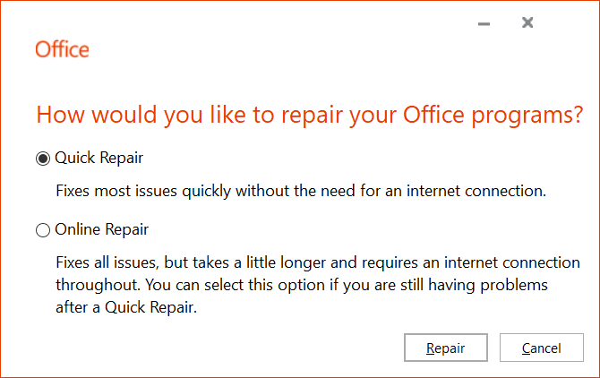The image size is (600, 378).
Task: Select the Online Repair radio button
Action: point(43,230)
